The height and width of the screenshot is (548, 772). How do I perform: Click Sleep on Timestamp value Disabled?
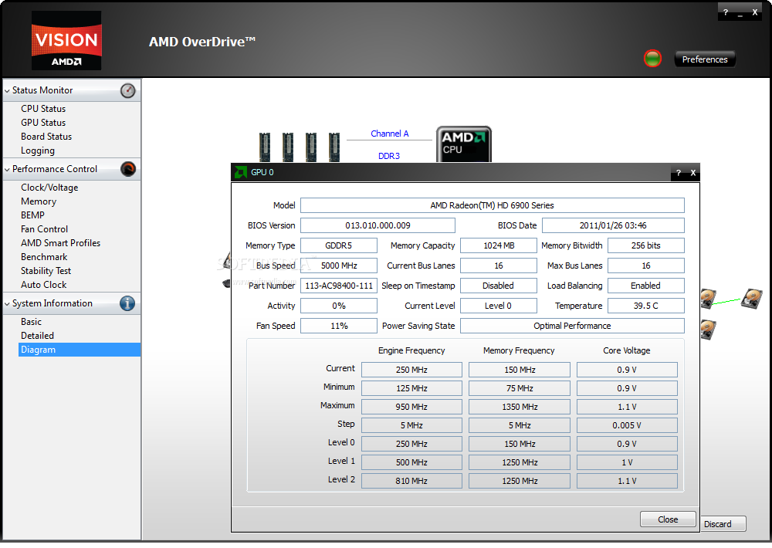click(499, 286)
